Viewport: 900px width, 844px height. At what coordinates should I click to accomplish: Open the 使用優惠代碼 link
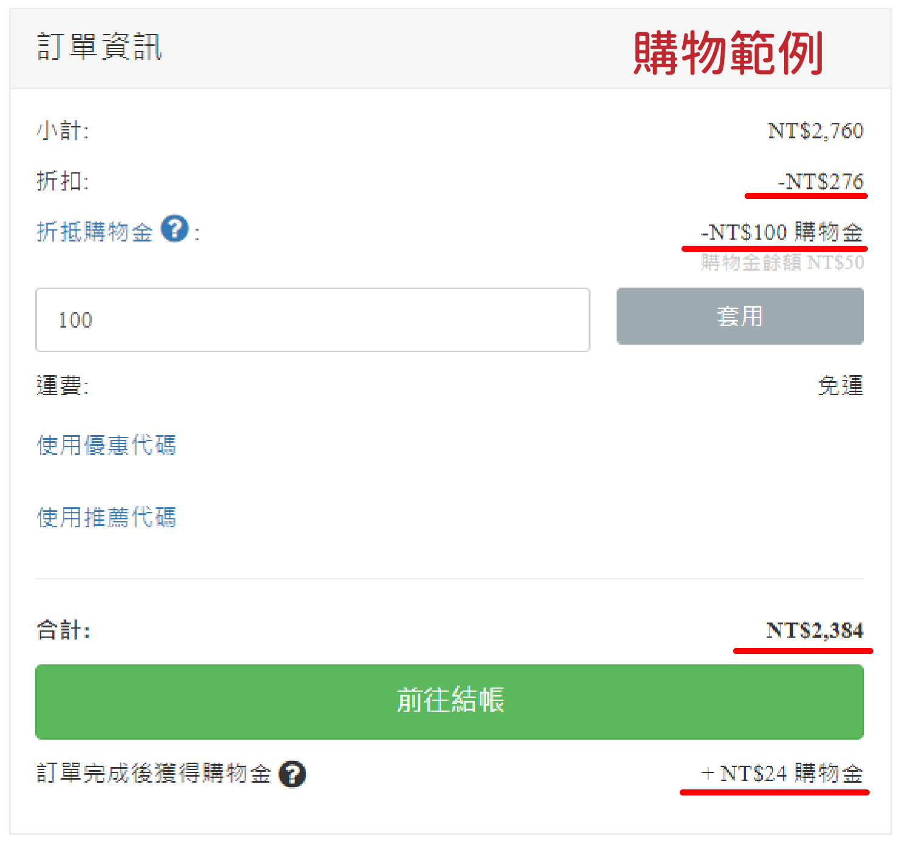point(106,445)
